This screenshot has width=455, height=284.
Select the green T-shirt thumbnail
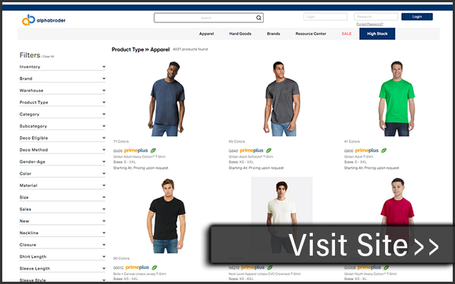pyautogui.click(x=396, y=98)
